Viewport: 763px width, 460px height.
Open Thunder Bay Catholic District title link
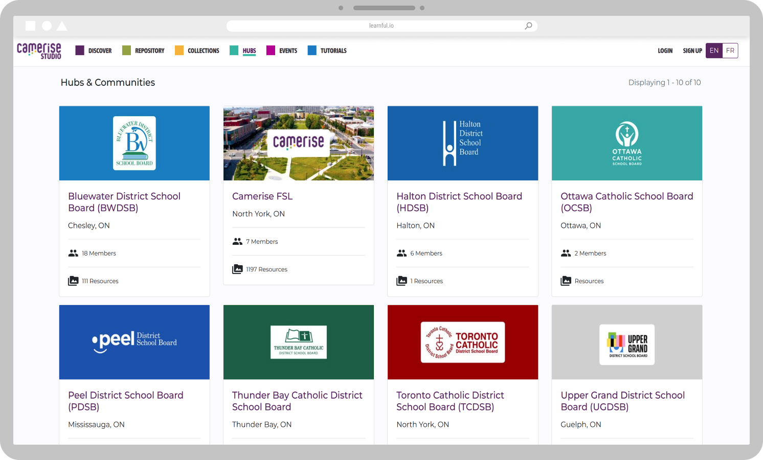point(297,401)
